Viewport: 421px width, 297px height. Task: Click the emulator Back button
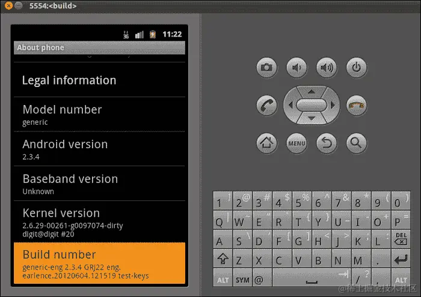coord(327,143)
